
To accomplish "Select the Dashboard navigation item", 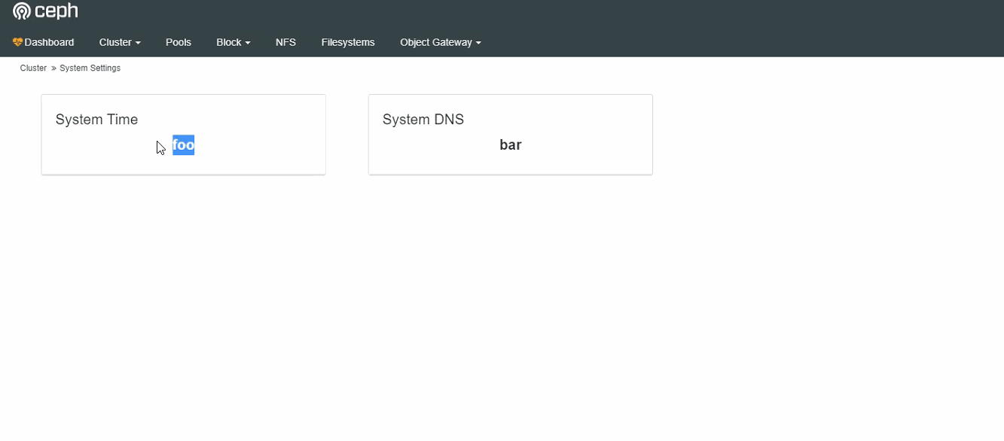I will (x=47, y=42).
